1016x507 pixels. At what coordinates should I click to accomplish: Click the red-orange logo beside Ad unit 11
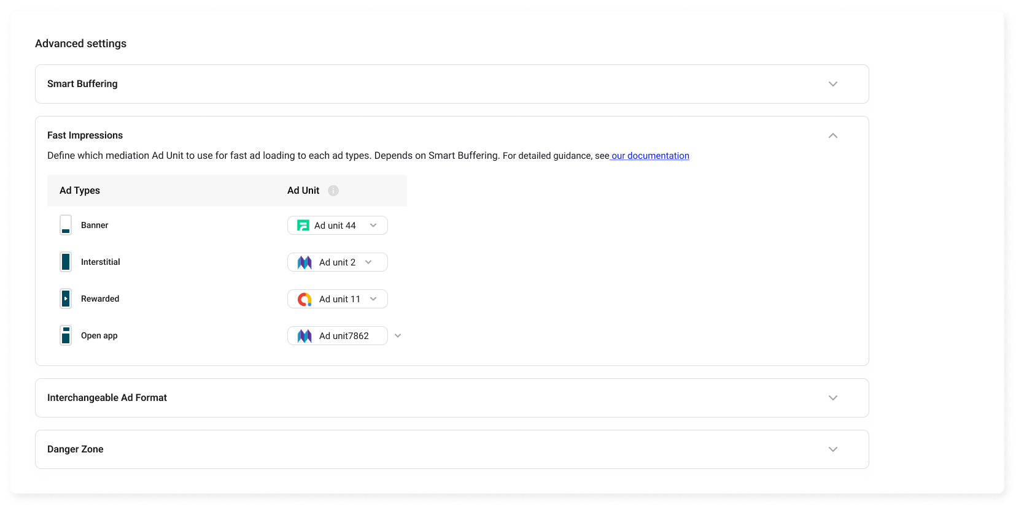(x=304, y=299)
